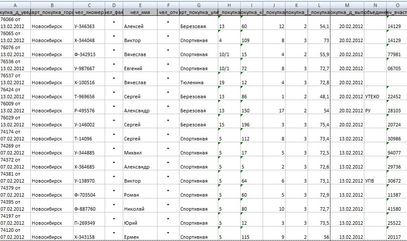Select the cell with value 196
The image size is (407, 241).
[x=246, y=125]
